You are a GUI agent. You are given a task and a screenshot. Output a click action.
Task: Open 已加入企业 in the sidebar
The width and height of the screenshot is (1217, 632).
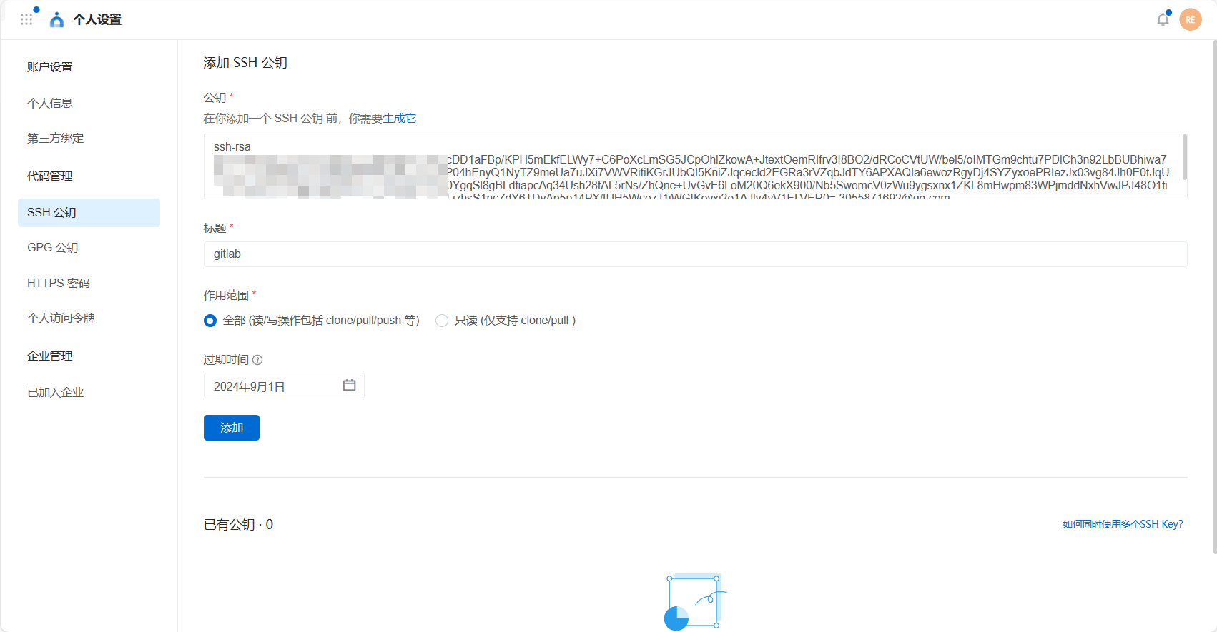click(x=56, y=392)
